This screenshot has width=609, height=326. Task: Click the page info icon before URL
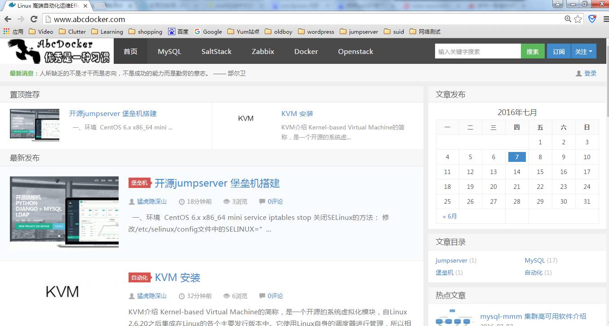click(x=48, y=19)
